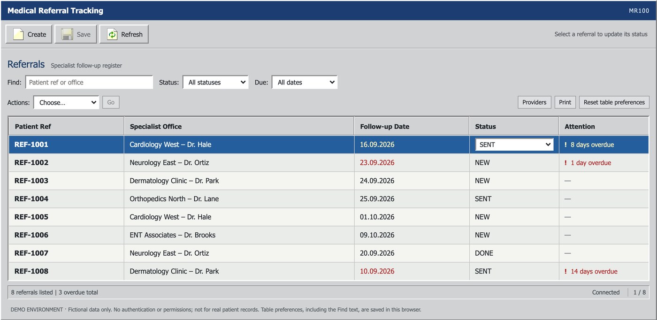Sort by Patient Ref column header
The image size is (657, 320).
(66, 126)
